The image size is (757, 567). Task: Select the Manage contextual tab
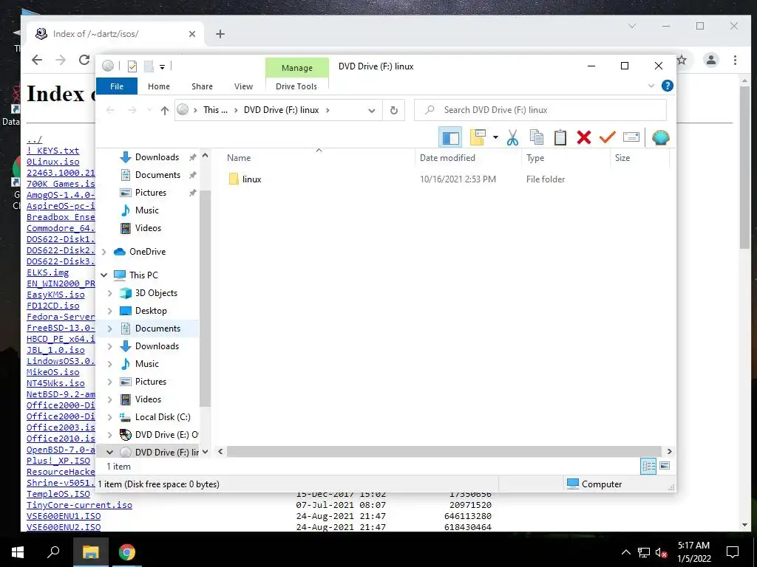pyautogui.click(x=297, y=68)
